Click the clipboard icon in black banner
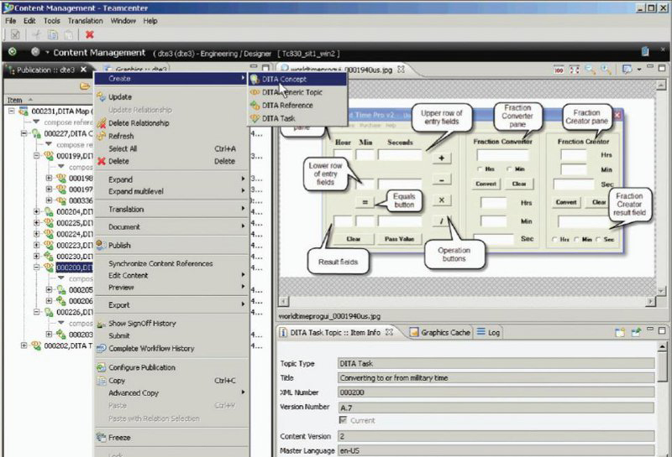This screenshot has height=457, width=672. pos(645,52)
